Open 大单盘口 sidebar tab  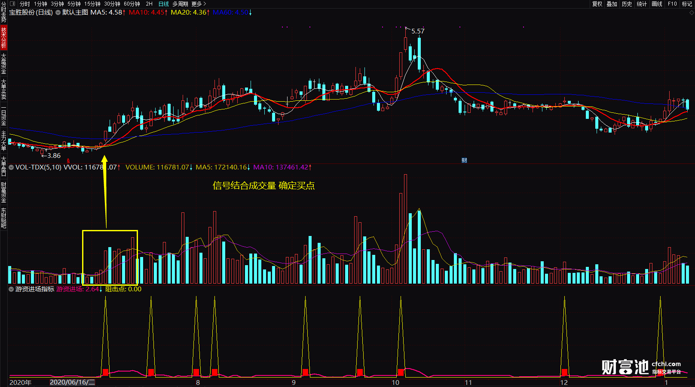(3, 166)
